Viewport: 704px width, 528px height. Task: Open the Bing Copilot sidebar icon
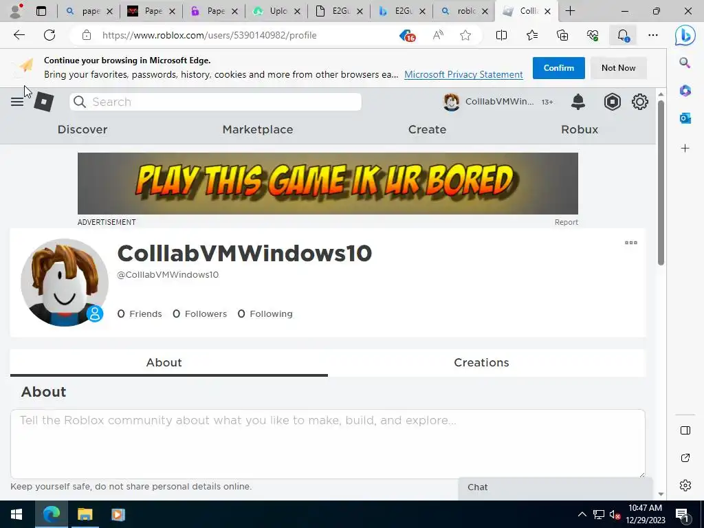685,36
